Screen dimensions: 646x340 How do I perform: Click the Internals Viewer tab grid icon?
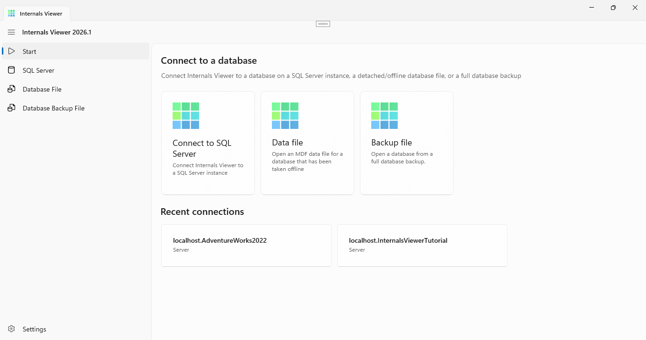pos(11,14)
